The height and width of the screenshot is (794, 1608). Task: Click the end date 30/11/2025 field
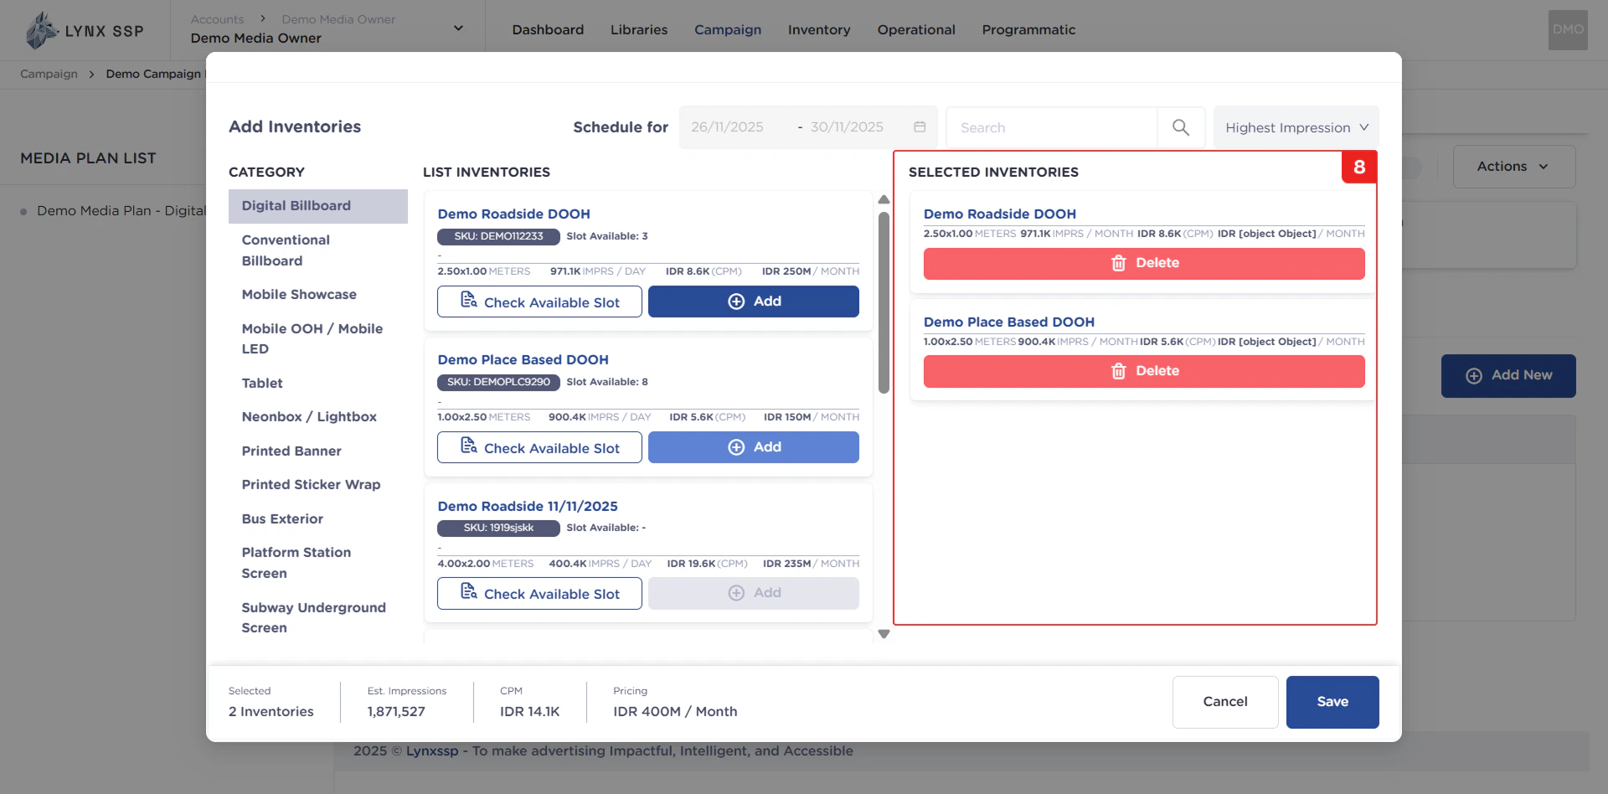click(847, 127)
